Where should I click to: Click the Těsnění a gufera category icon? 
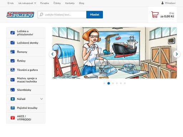[13, 70]
